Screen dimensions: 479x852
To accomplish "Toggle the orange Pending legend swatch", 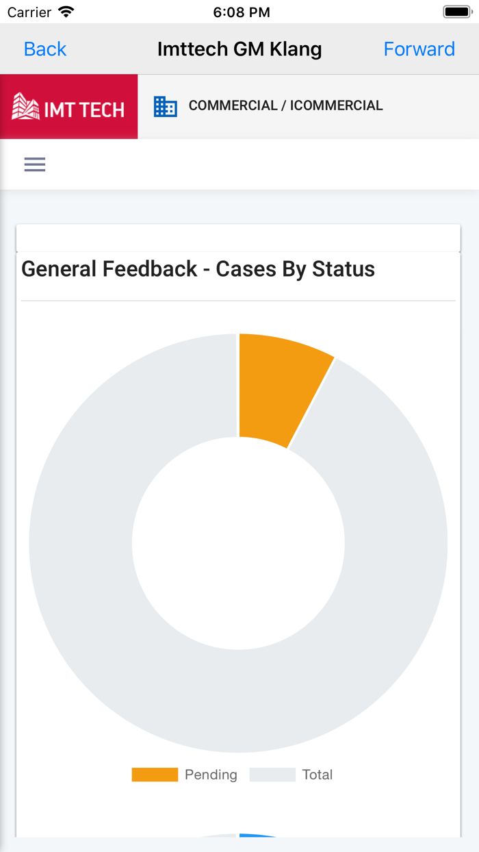I will tap(155, 775).
